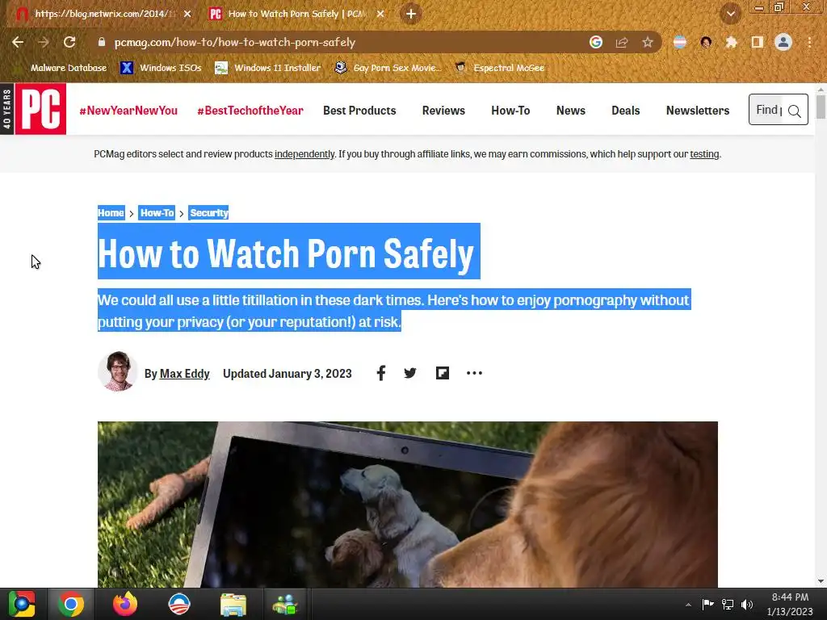Open How-To menu item
Screen dimensions: 827x620
click(x=510, y=110)
